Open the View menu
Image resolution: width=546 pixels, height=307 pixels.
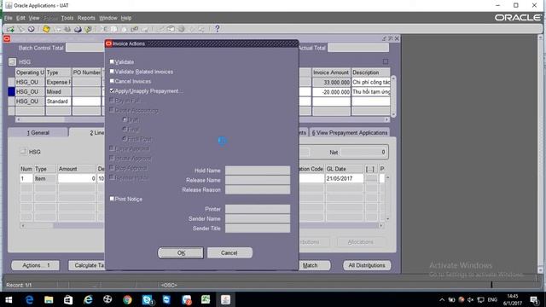click(34, 18)
